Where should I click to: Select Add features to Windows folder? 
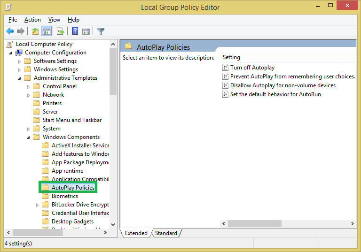80,154
